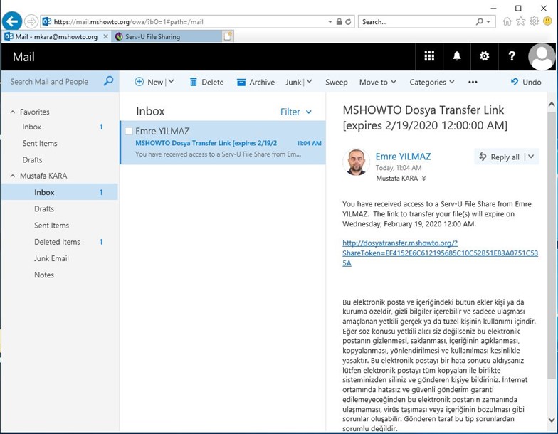Viewport: 558px width, 434px height.
Task: Expand the Junk dropdown arrow
Action: (x=309, y=81)
